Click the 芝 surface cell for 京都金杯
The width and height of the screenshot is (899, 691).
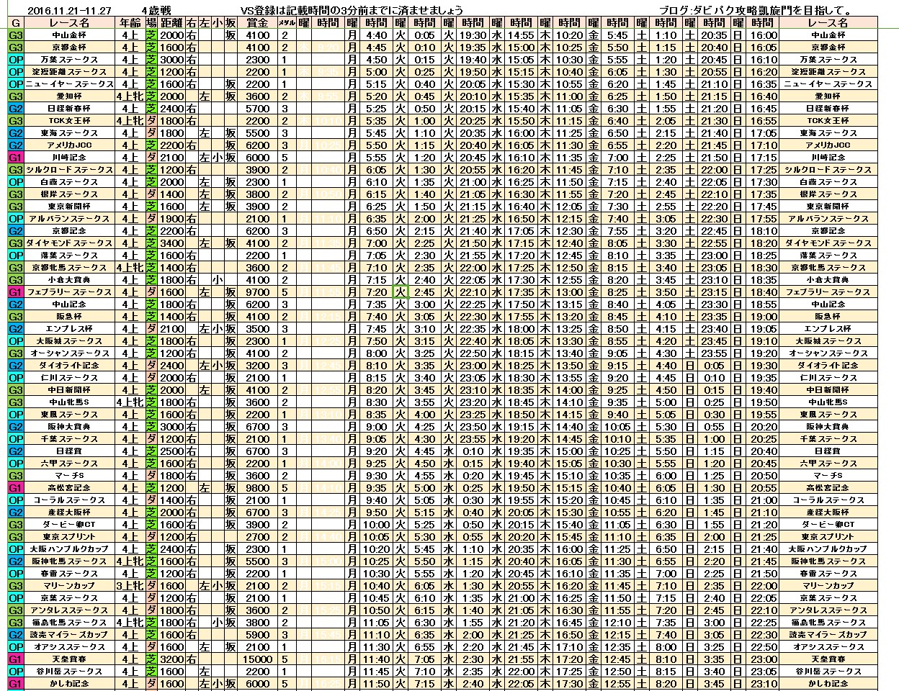coord(151,48)
